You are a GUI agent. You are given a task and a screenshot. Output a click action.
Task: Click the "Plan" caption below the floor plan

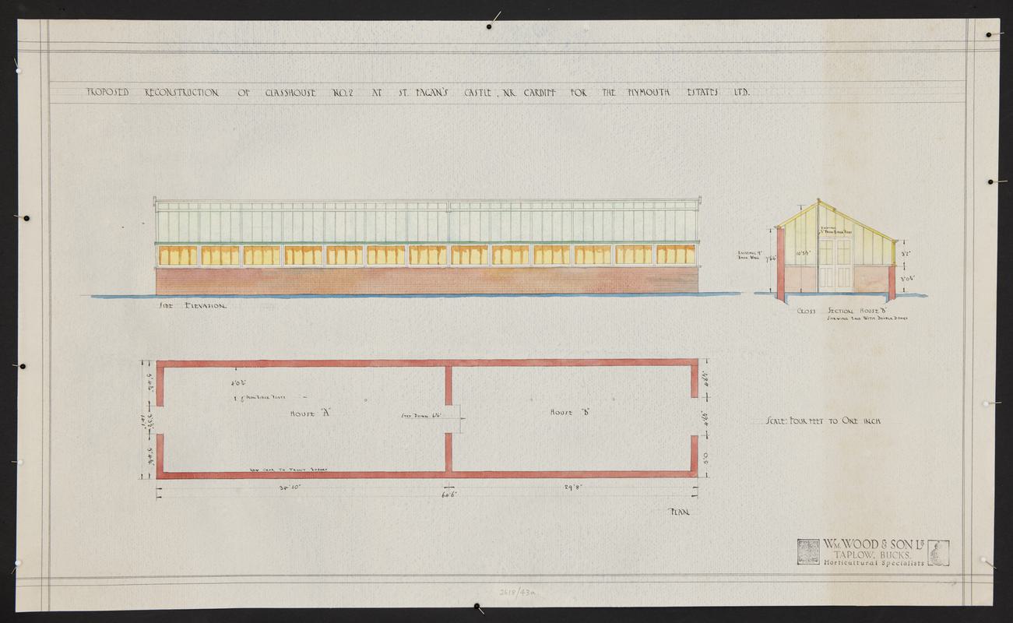point(680,512)
